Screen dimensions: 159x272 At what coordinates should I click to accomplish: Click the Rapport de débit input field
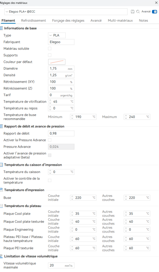pos(61,133)
